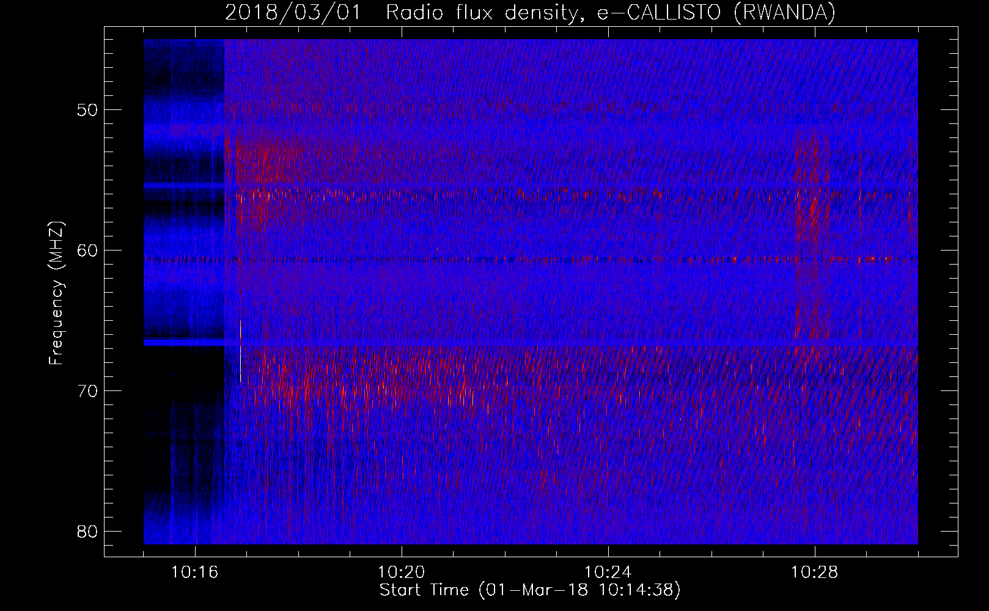The image size is (989, 611).
Task: Click the "10:16" time tick label
Action: (195, 573)
